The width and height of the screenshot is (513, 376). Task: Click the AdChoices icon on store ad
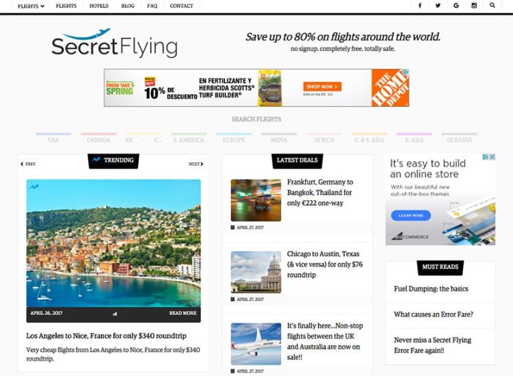[486, 157]
